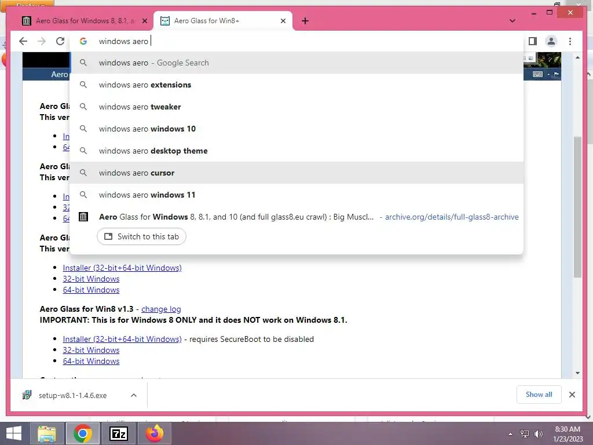The image size is (593, 445).
Task: Click search icon beside 'windows aero cursor'
Action: pos(83,173)
